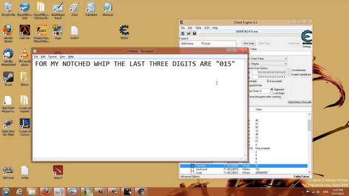The height and width of the screenshot is (196, 349).
Task: Switch to Firefox in the taskbar
Action: point(46,192)
